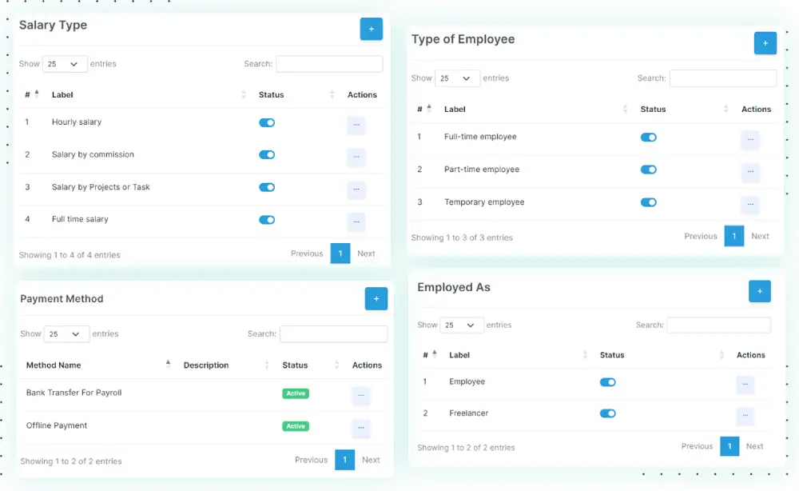Open actions menu for Freelancer
This screenshot has width=799, height=491.
[x=745, y=417]
